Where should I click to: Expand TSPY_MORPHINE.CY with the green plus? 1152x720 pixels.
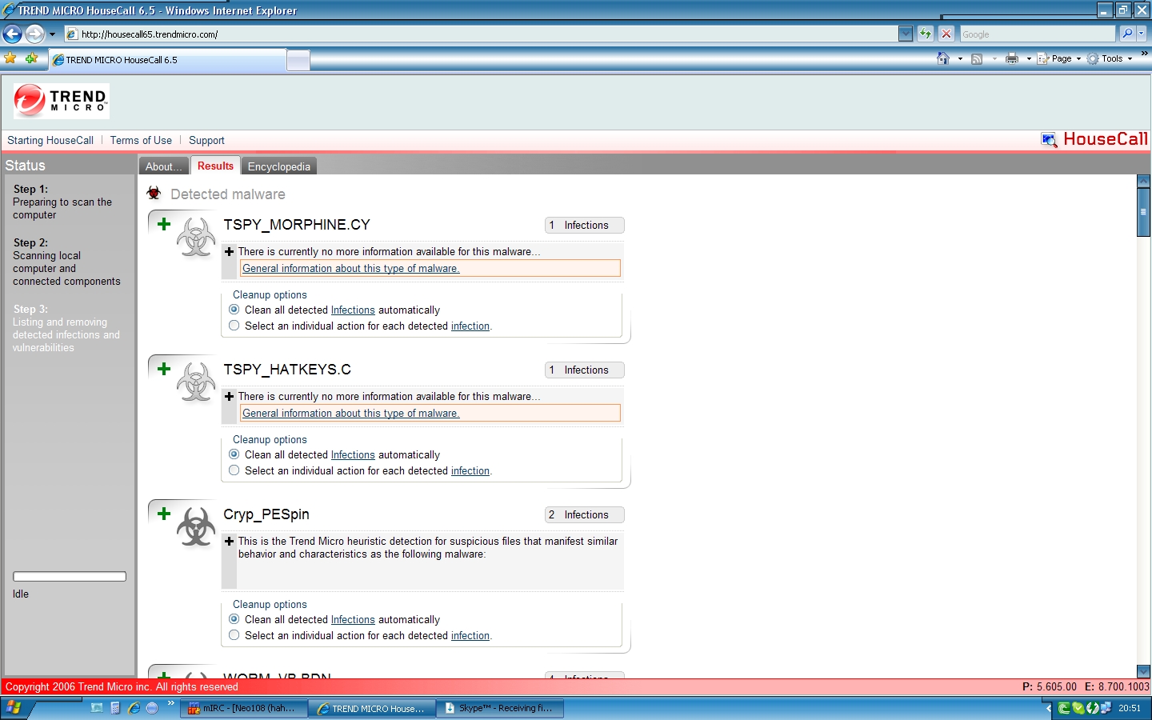click(x=164, y=224)
